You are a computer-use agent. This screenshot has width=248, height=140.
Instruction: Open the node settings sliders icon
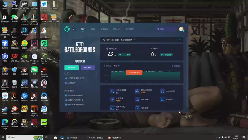(180, 40)
